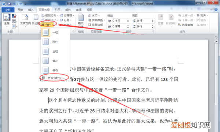The width and height of the screenshot is (220, 132).
Task: Click 下移一层 send backward button
Action: (187, 20)
